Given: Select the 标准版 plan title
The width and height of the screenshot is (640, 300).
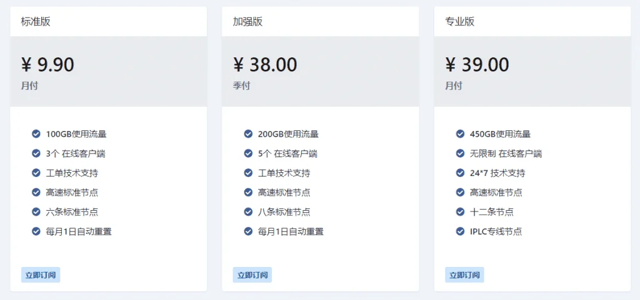Looking at the screenshot, I should [x=36, y=22].
